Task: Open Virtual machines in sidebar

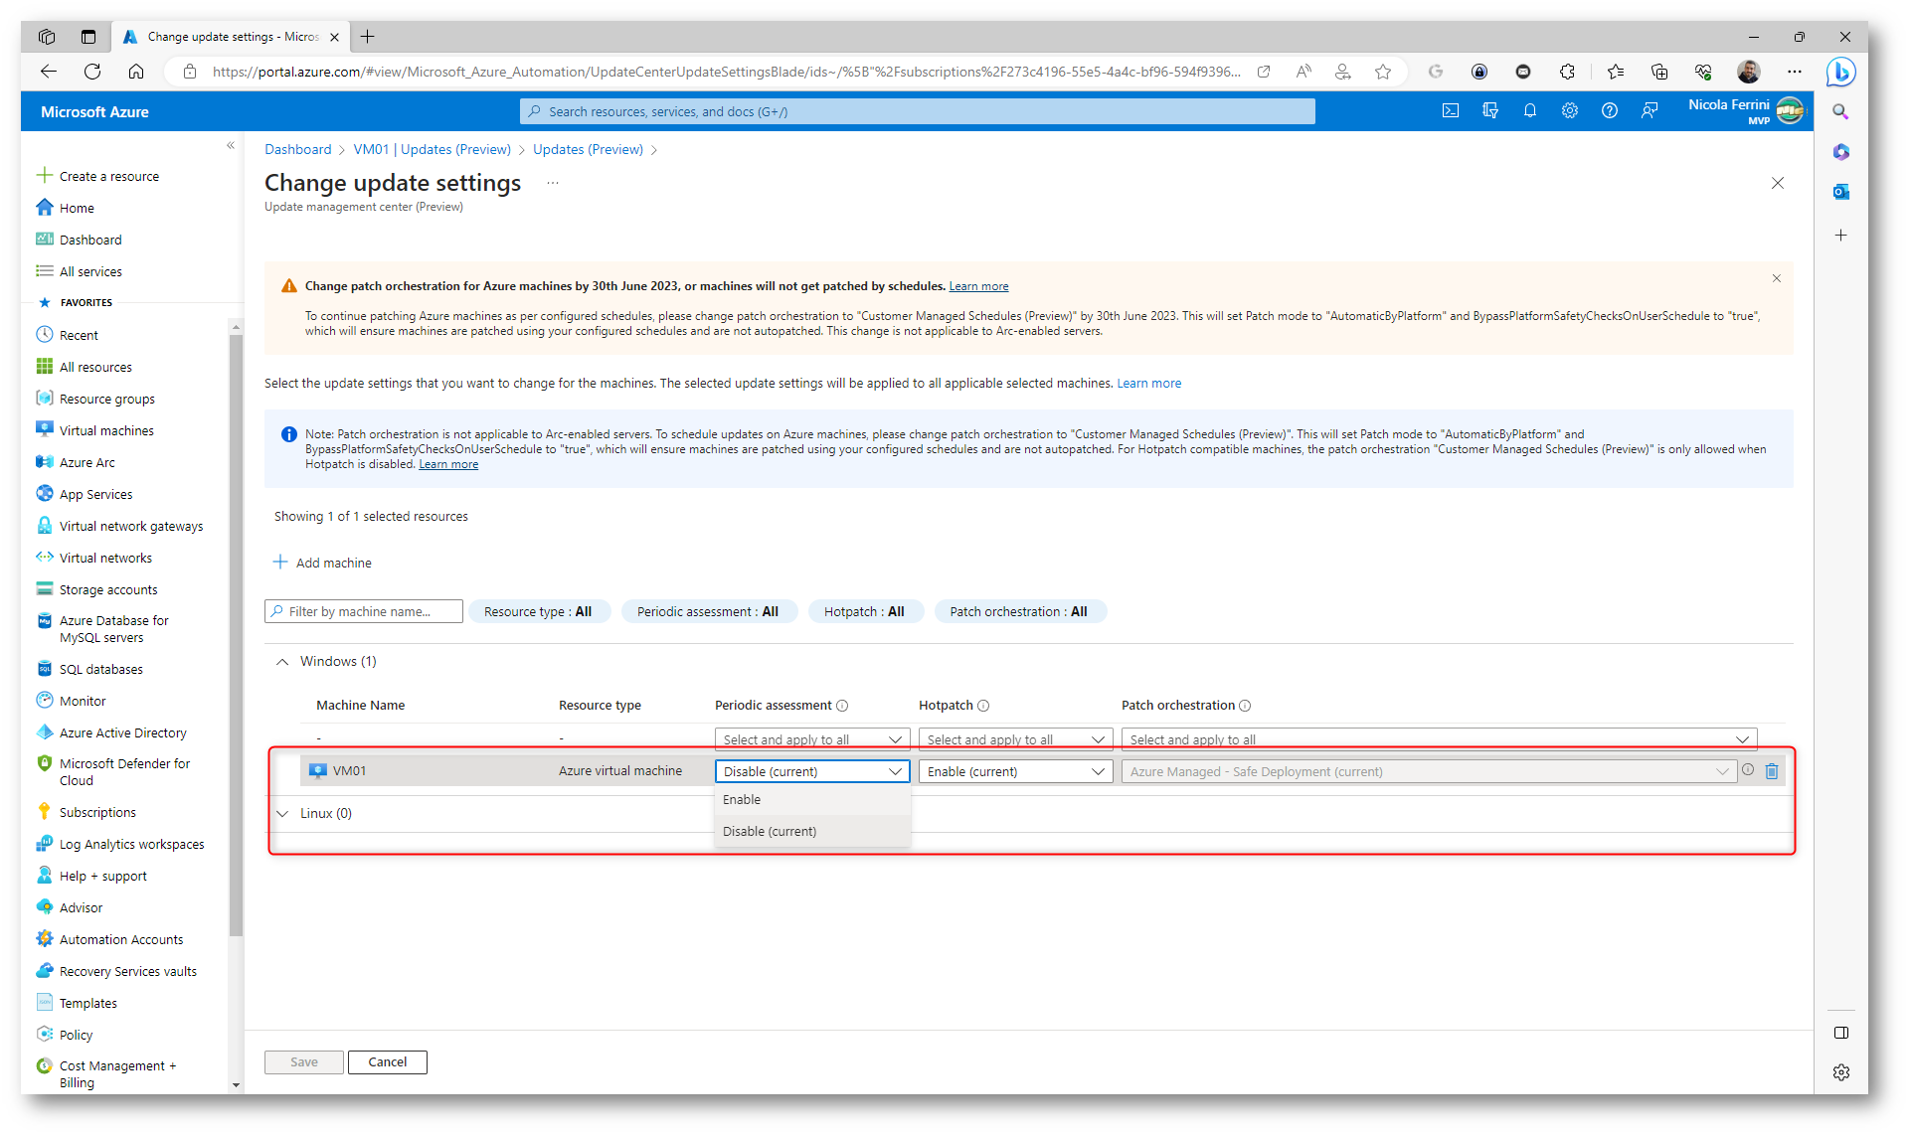Action: tap(106, 430)
